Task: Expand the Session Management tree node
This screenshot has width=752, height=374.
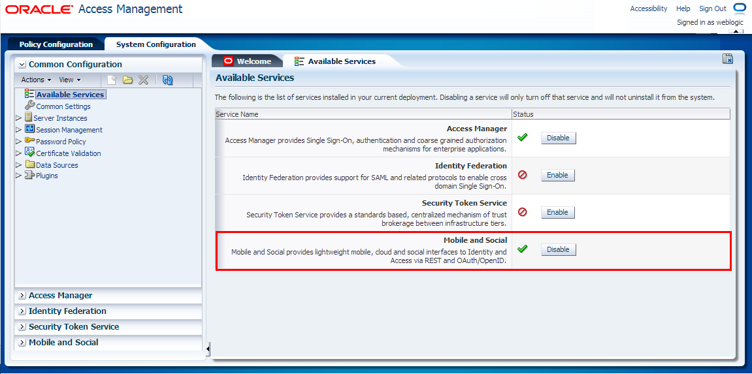Action: (x=19, y=130)
